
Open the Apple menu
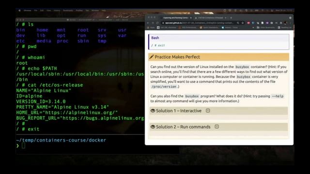tap(19, 11)
